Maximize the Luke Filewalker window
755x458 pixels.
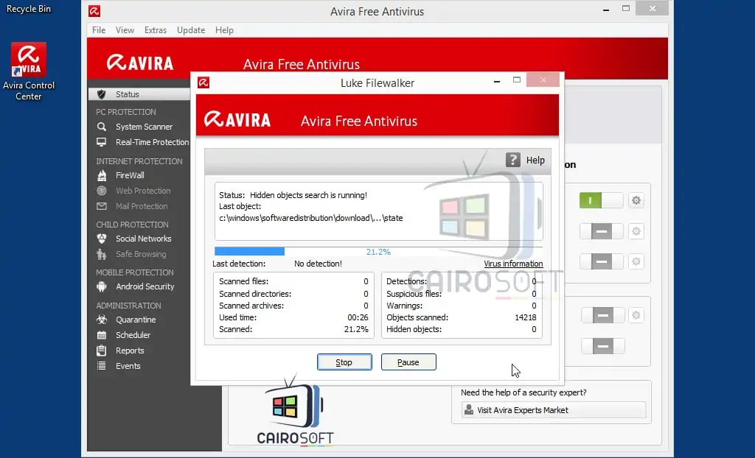pos(517,80)
